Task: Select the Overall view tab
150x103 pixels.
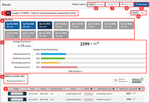Action: (135, 13)
